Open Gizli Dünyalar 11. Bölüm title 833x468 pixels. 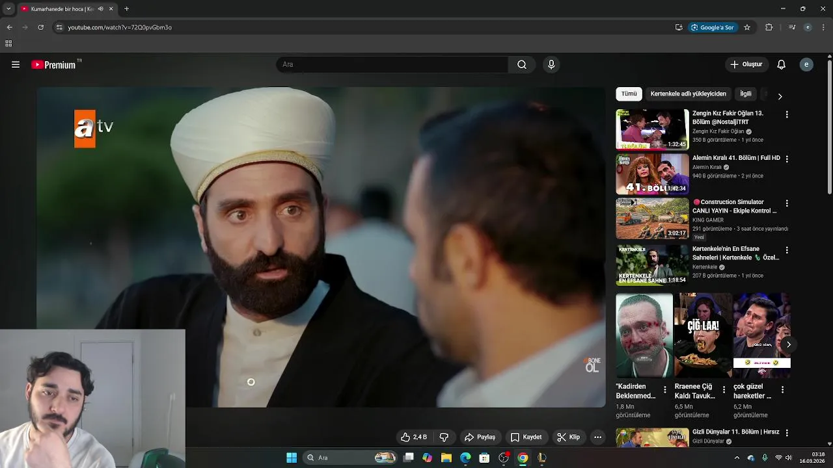(x=735, y=432)
